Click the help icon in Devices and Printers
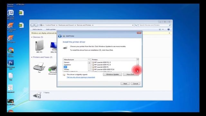The width and height of the screenshot is (206, 116). point(169,29)
